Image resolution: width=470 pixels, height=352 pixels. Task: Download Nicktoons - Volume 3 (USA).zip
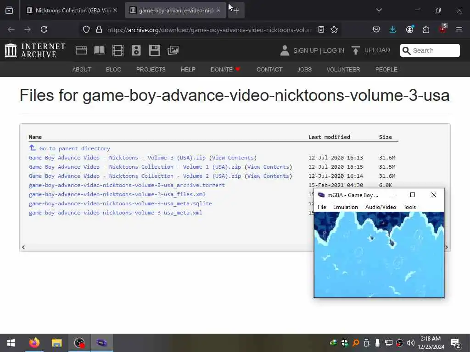pyautogui.click(x=117, y=158)
